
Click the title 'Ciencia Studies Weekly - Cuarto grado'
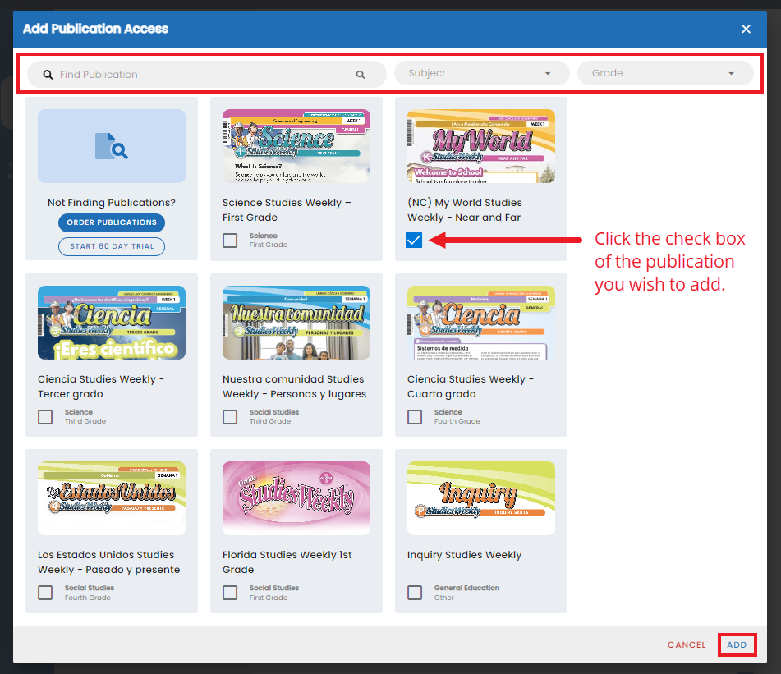[471, 387]
